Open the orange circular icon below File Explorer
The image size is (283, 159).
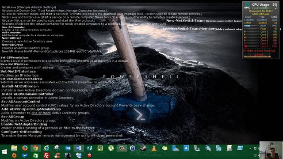(14, 155)
